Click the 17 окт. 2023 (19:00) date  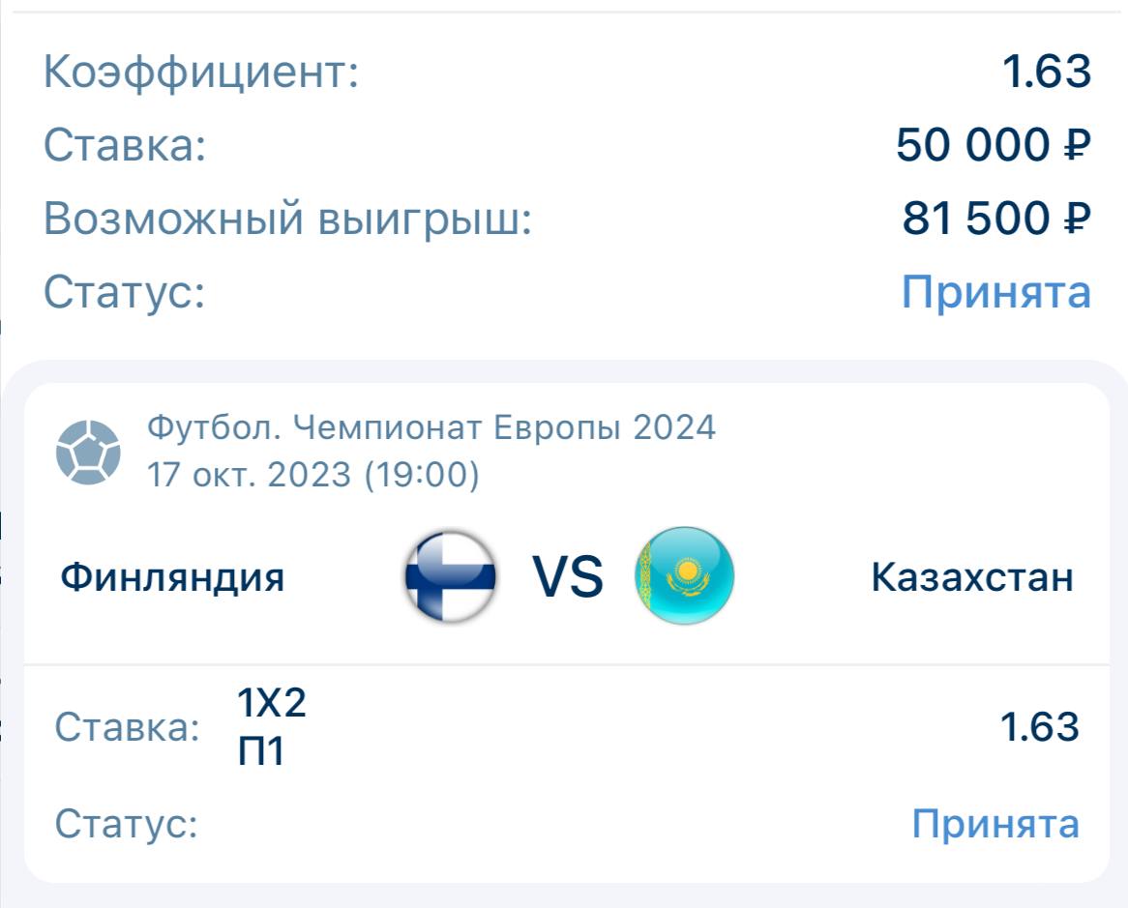[312, 475]
